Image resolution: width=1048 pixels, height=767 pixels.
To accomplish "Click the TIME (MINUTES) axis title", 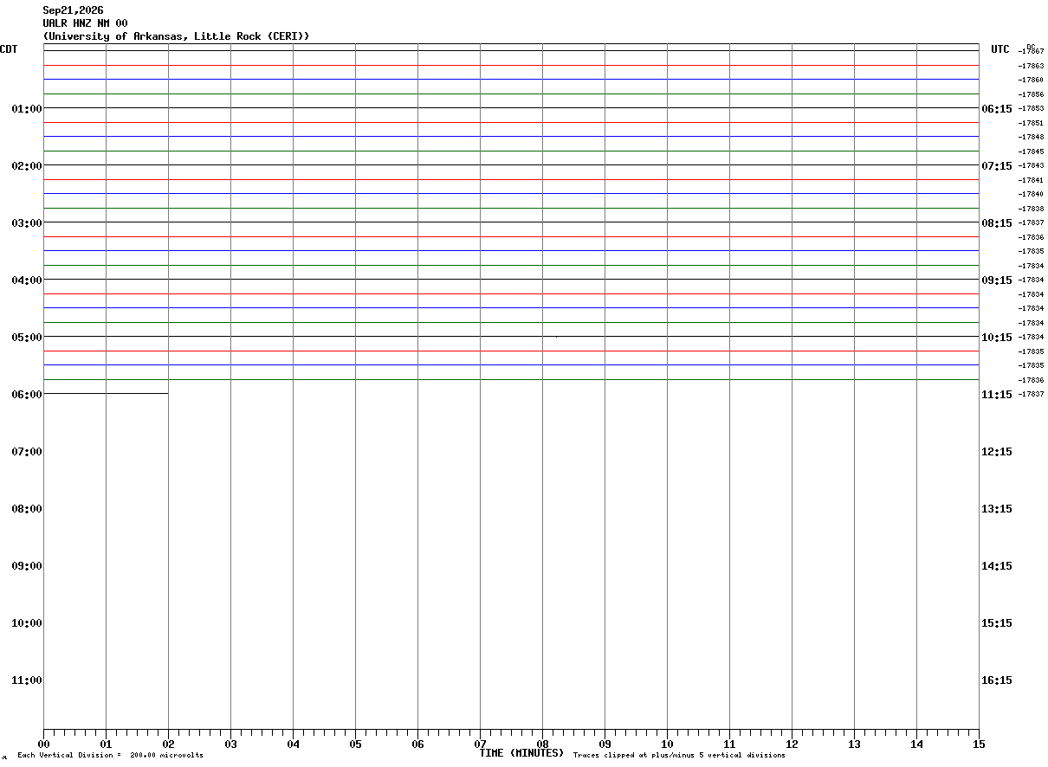I will tap(521, 753).
